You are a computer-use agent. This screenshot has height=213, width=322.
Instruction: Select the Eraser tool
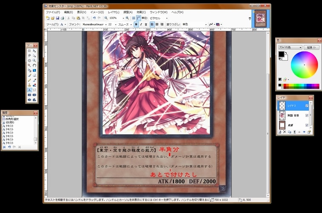[34, 75]
